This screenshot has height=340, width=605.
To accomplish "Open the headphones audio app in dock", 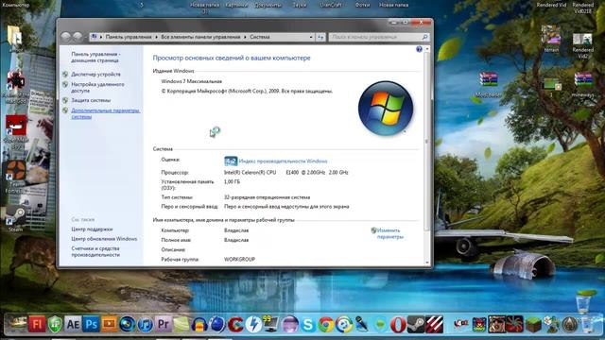I will coord(199,325).
